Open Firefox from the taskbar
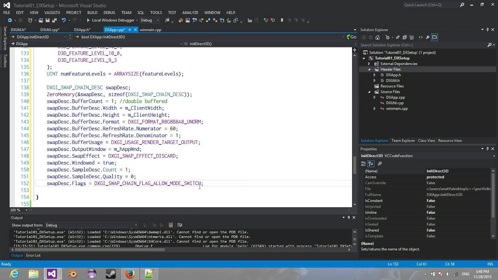This screenshot has height=280, width=498. [130, 274]
